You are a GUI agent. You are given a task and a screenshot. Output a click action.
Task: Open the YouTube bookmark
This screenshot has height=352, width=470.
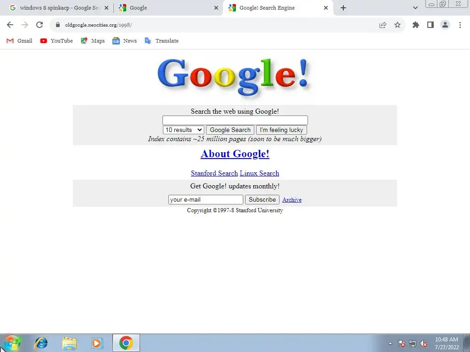(x=56, y=41)
